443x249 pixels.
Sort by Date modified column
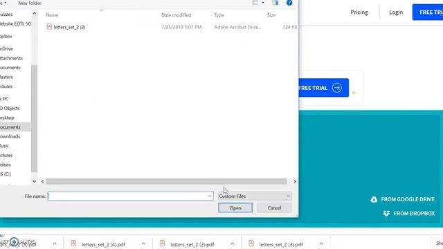(176, 15)
